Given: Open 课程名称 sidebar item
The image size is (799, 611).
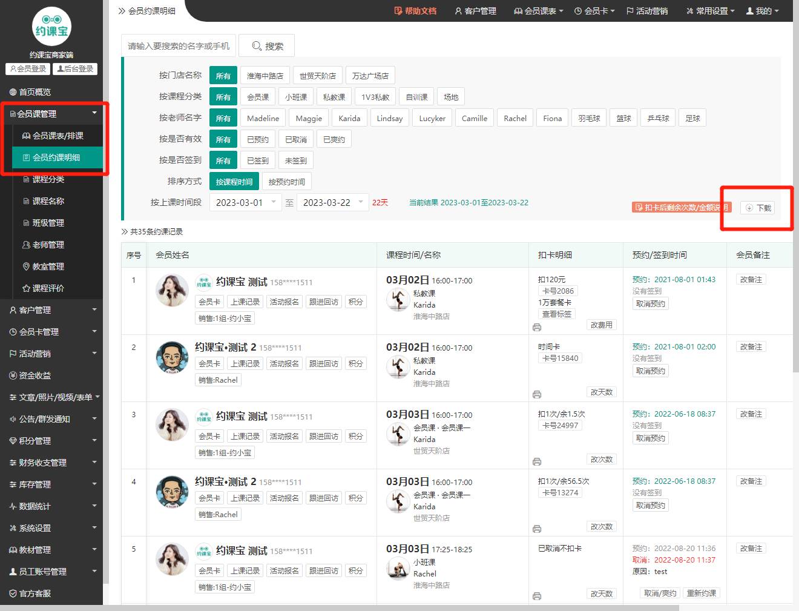Looking at the screenshot, I should tap(58, 201).
